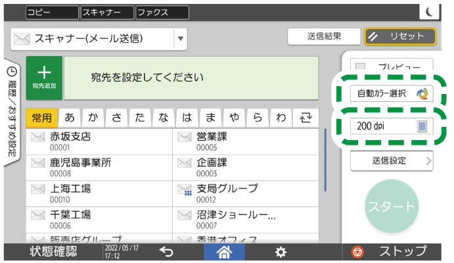Image resolution: width=454 pixels, height=263 pixels.
Task: Tap the round スタート button
Action: (x=392, y=206)
